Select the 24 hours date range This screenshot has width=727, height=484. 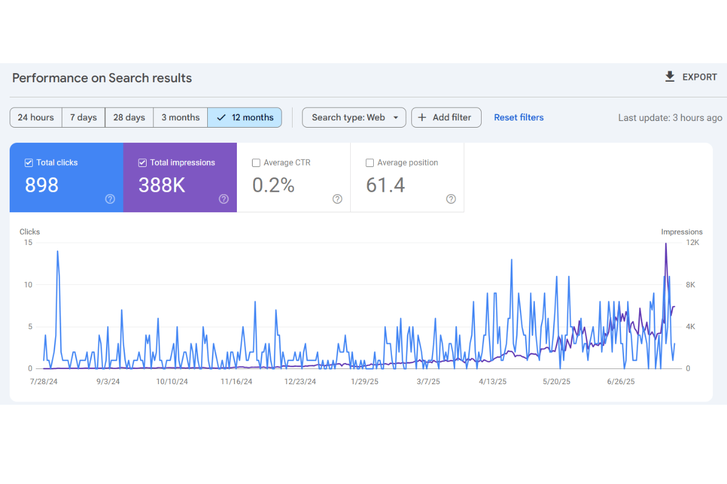pos(36,117)
